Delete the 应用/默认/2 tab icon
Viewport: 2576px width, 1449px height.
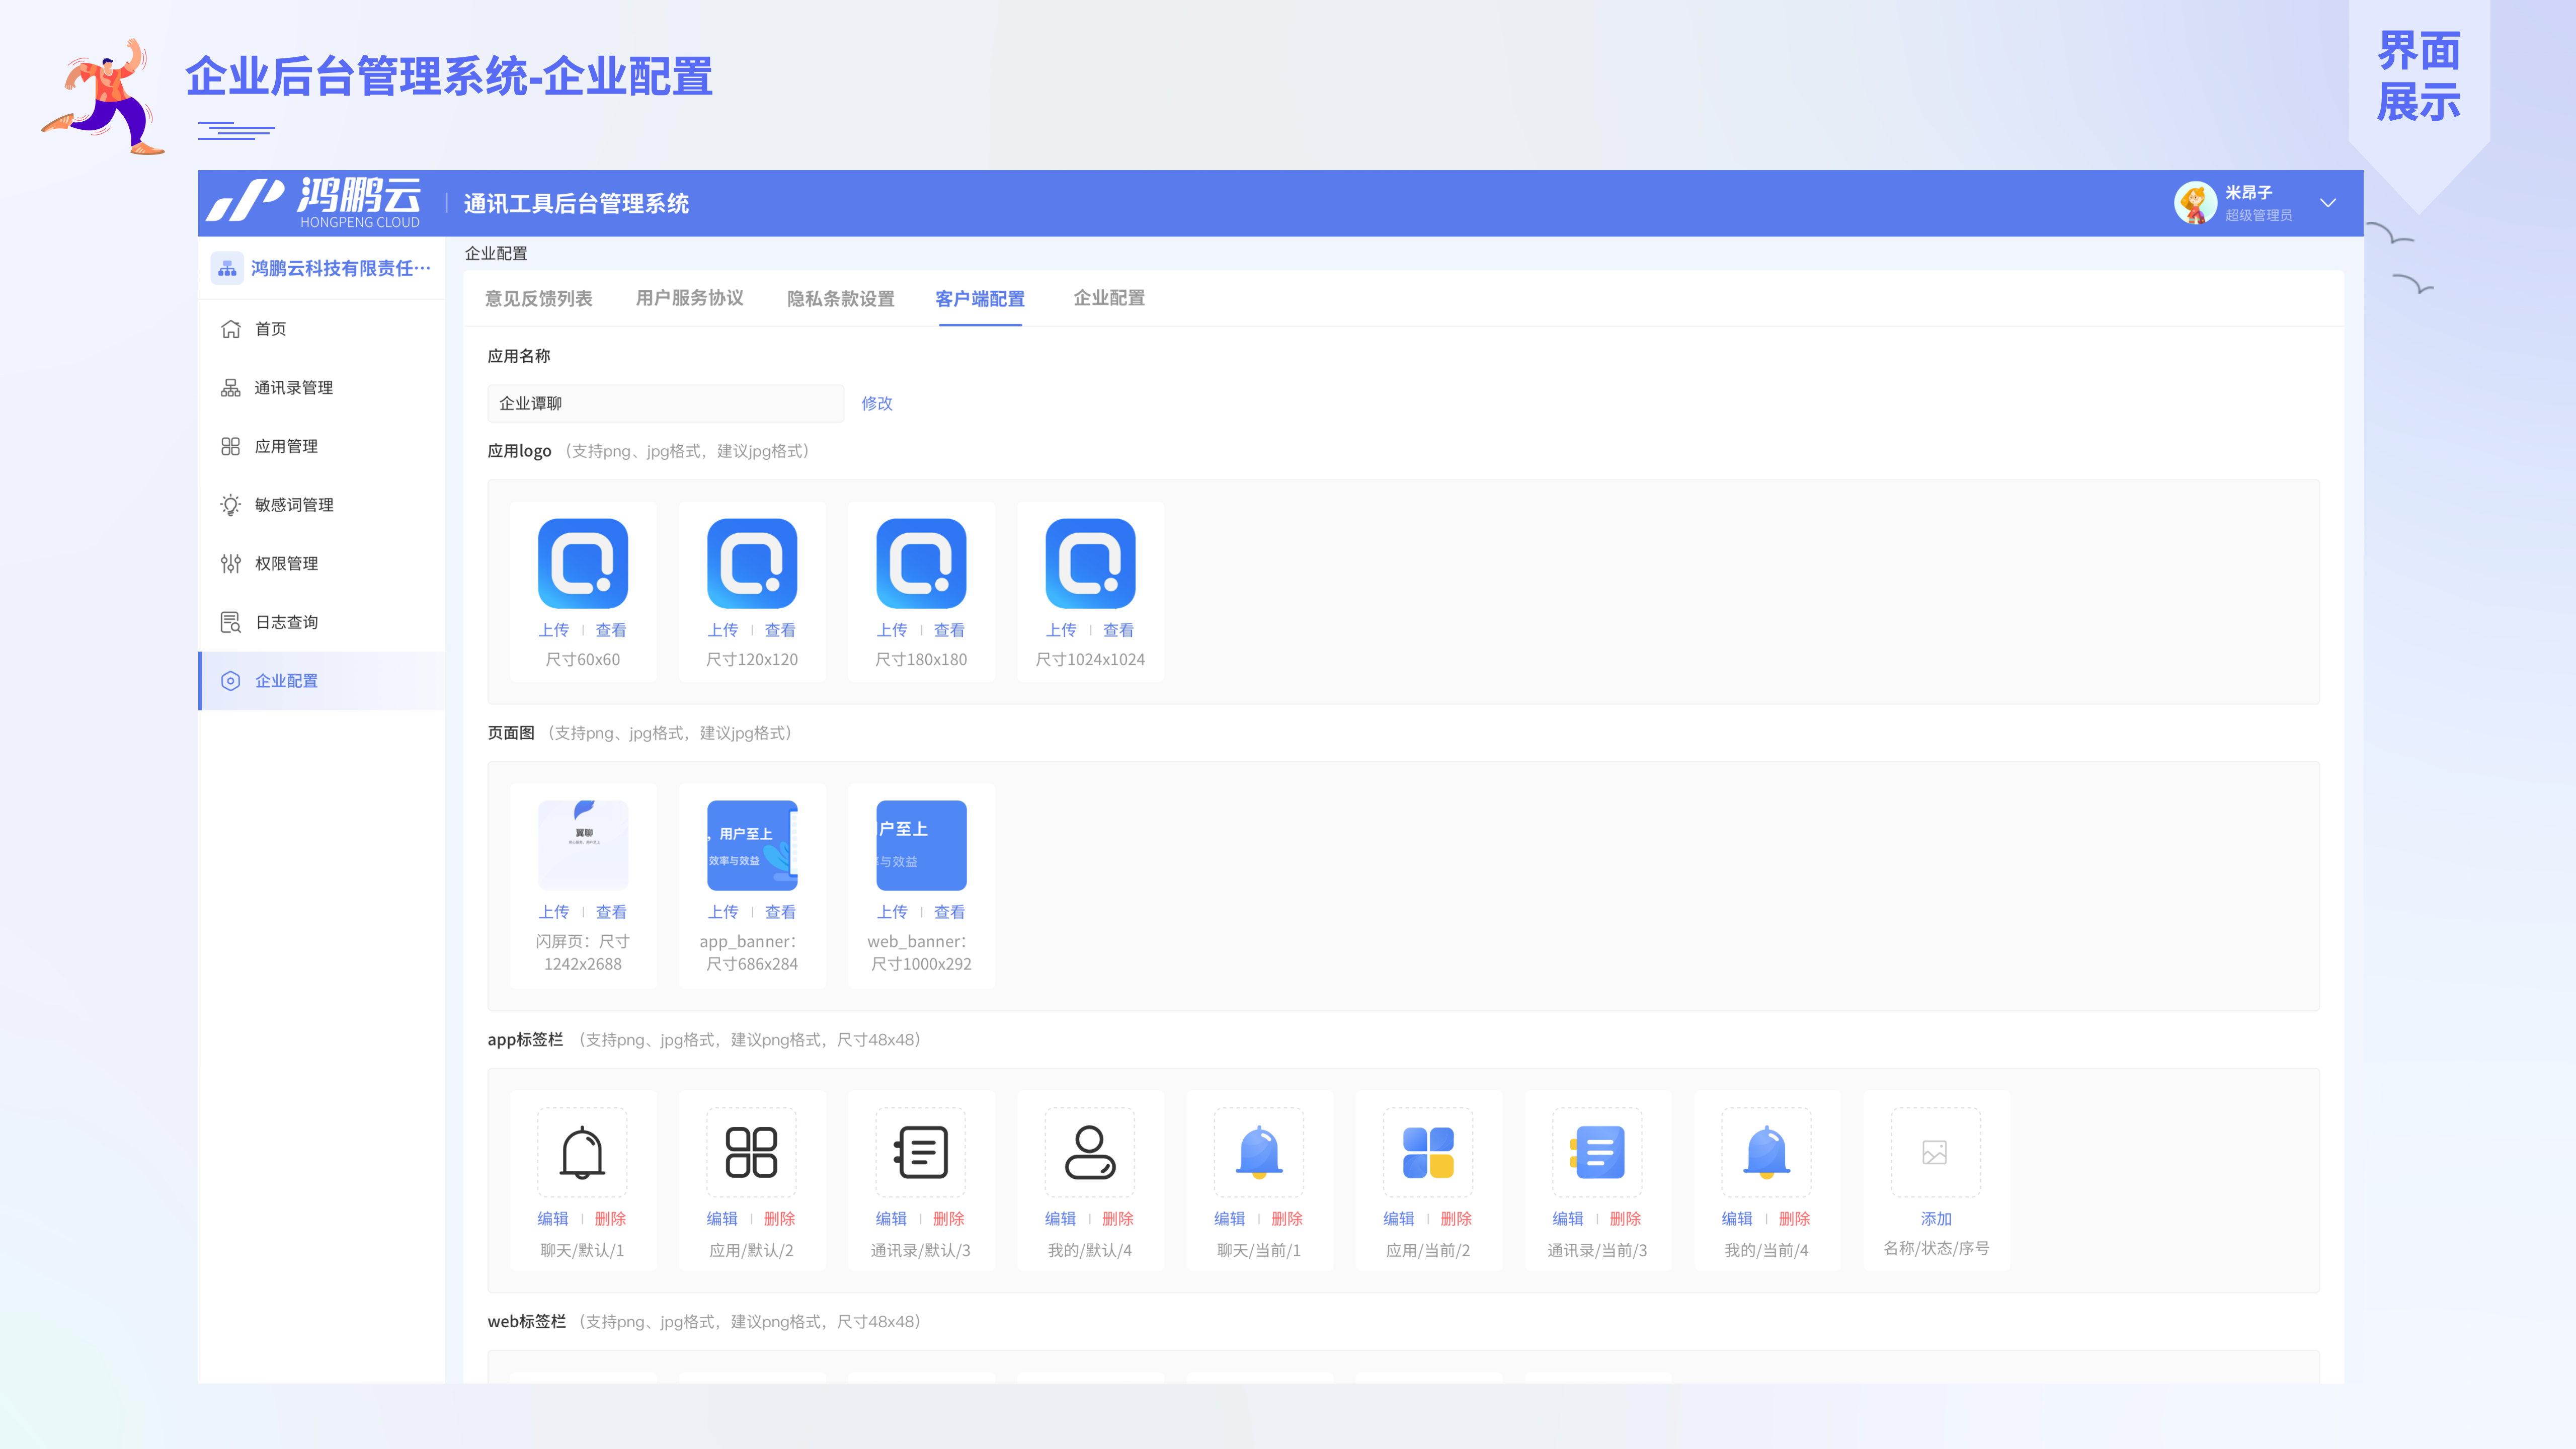780,1219
